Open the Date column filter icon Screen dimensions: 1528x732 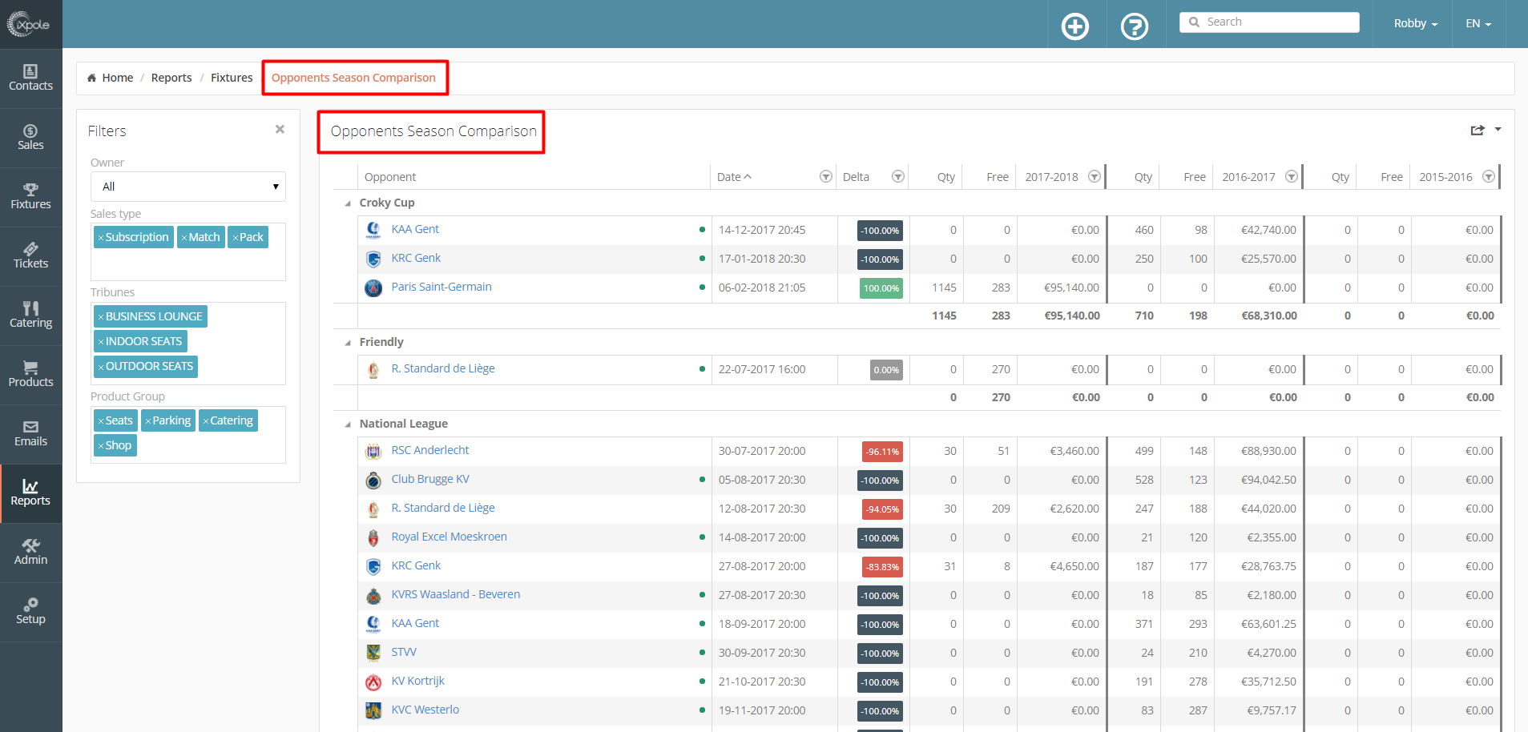[x=825, y=176]
